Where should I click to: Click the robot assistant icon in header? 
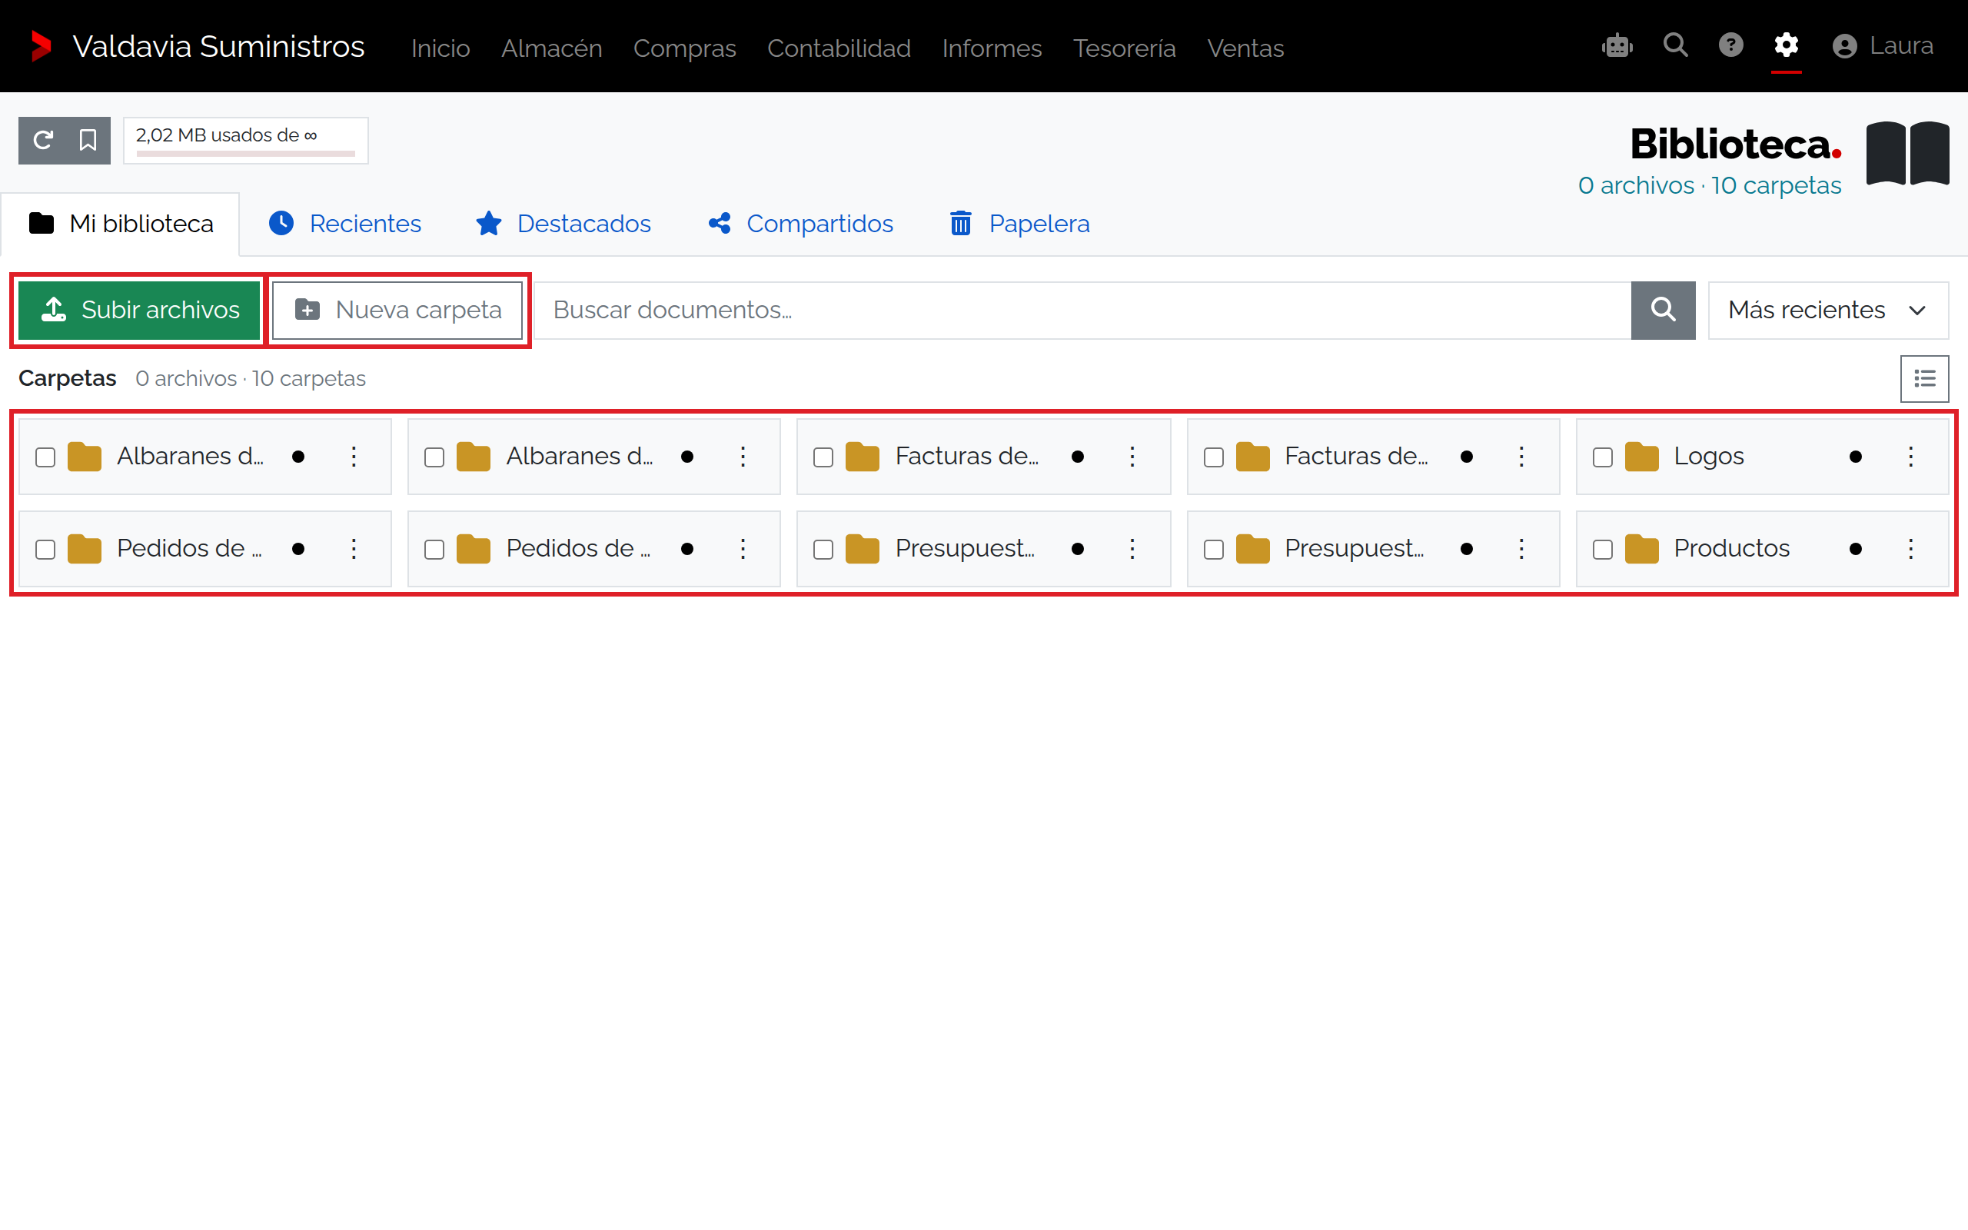pos(1617,45)
